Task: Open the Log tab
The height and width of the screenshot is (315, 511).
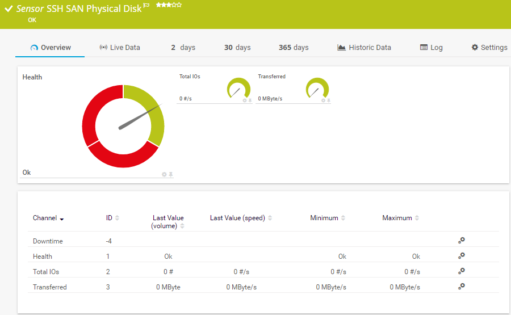Action: (x=431, y=48)
